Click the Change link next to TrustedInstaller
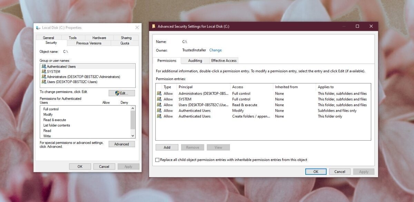The height and width of the screenshot is (202, 414). [215, 50]
